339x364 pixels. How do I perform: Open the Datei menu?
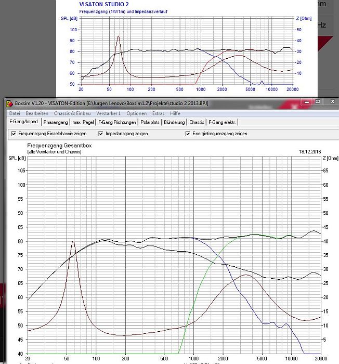point(15,113)
